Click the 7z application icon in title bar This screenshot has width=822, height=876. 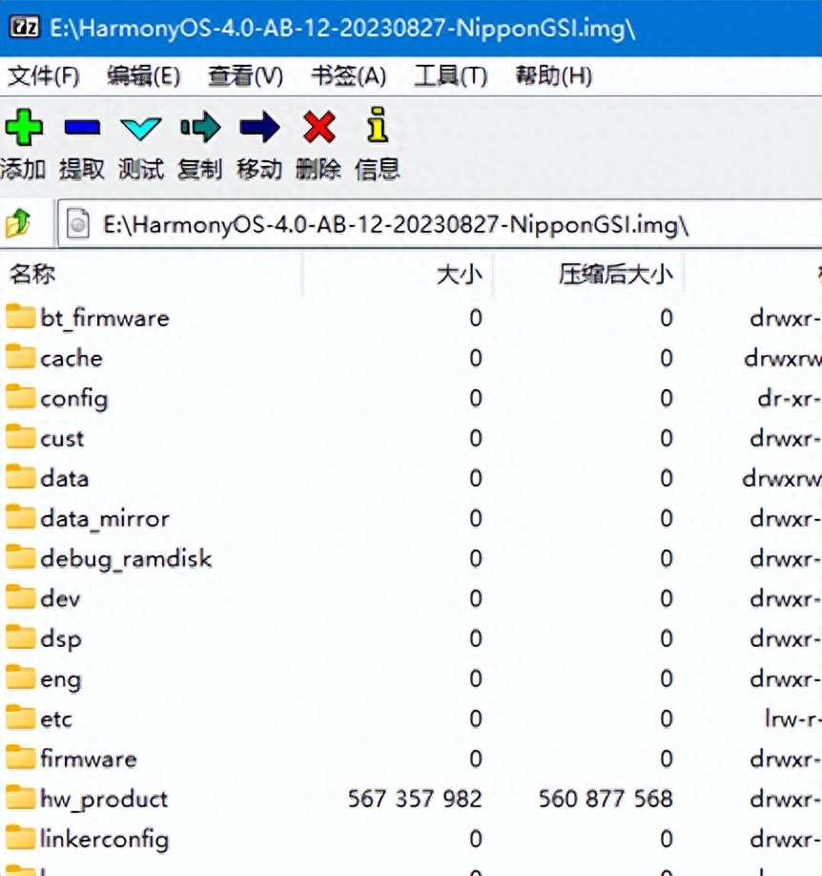[x=24, y=27]
